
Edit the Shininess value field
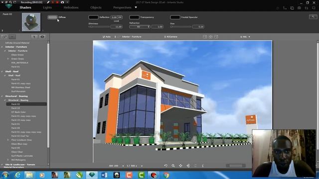[x=117, y=26]
